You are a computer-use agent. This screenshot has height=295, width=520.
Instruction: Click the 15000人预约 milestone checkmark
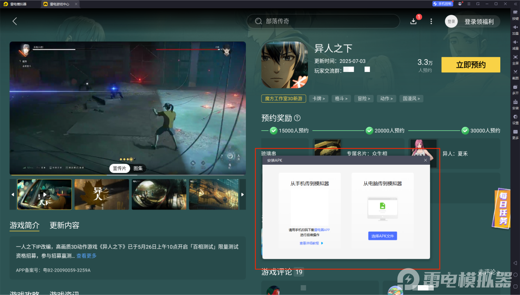273,130
